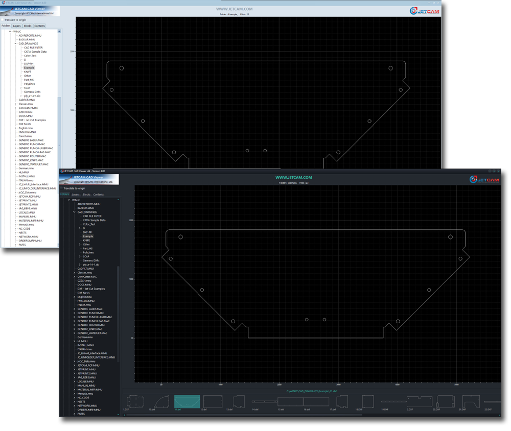This screenshot has width=511, height=431.
Task: Select the 18.DXF thumbnail
Action: [x=367, y=402]
